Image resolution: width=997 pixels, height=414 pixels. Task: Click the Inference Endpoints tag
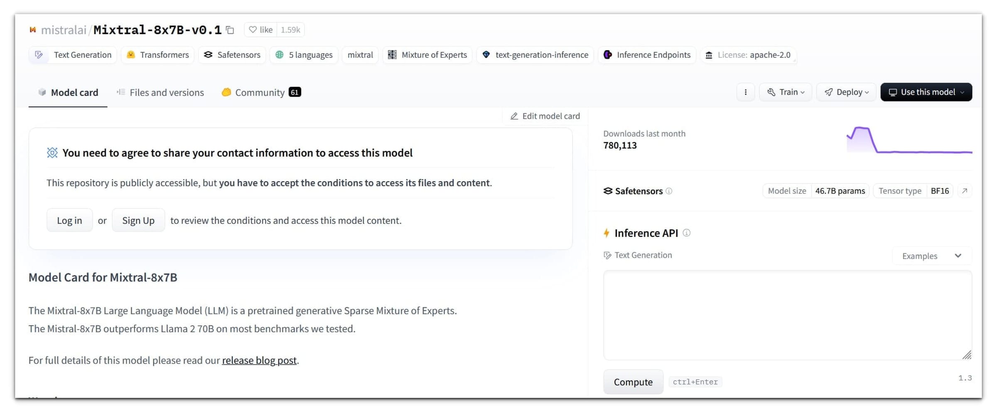pyautogui.click(x=647, y=55)
